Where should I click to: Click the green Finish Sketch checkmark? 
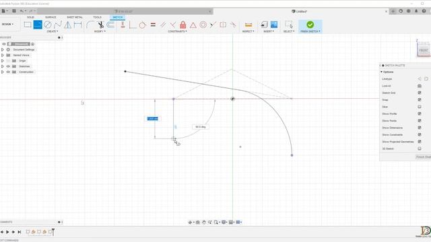[310, 25]
